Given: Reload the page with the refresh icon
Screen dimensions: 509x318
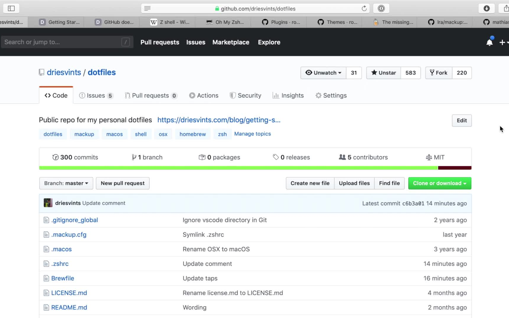Looking at the screenshot, I should tap(364, 9).
